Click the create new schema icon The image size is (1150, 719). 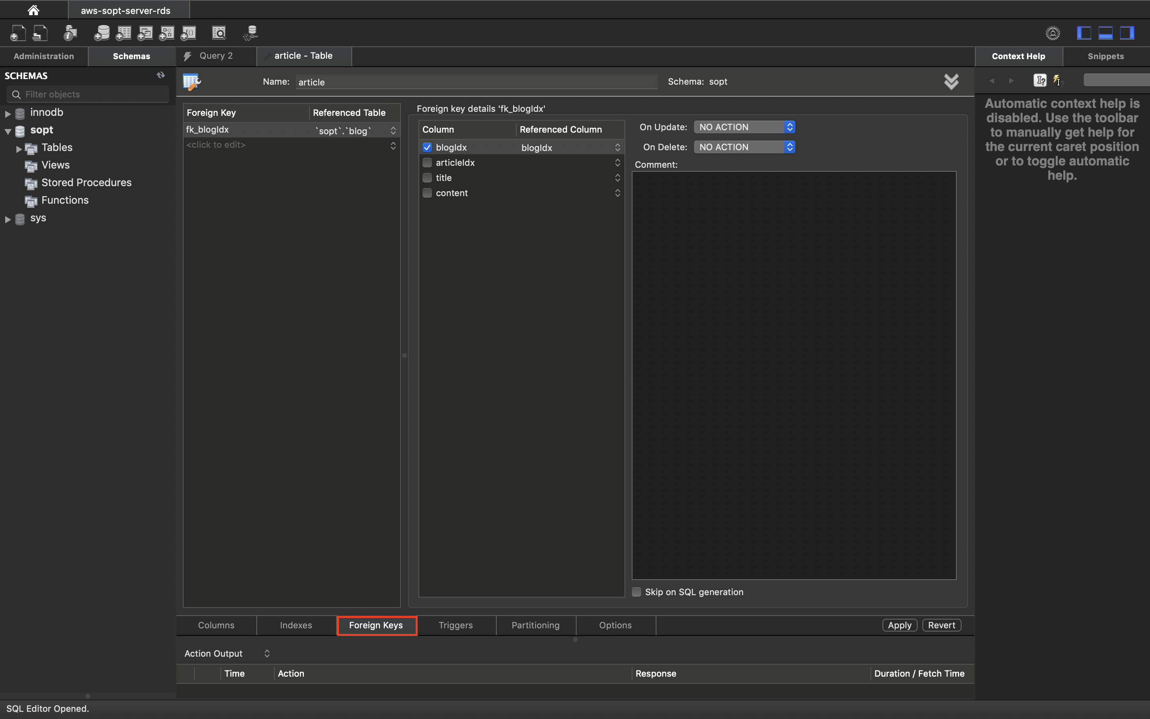(x=102, y=33)
